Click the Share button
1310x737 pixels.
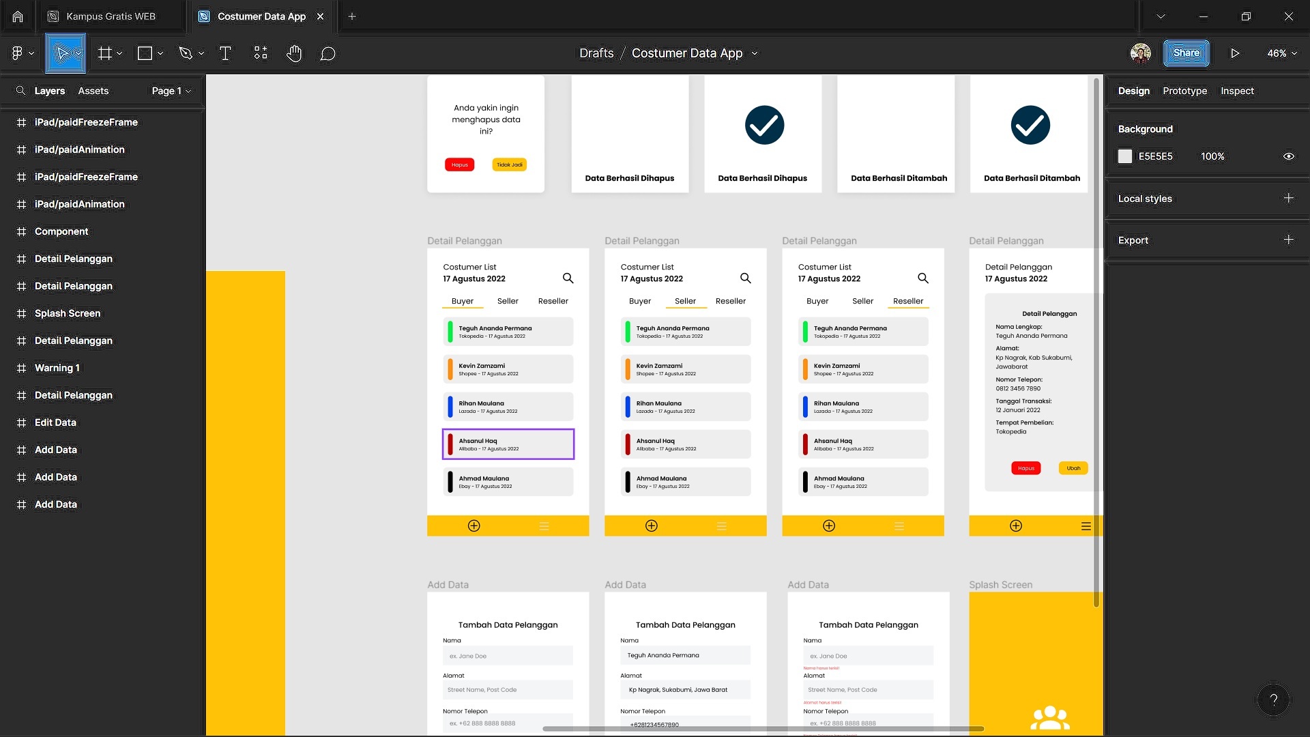pos(1187,53)
